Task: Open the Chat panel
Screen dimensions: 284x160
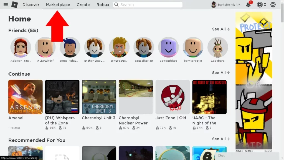Action: click(247, 156)
